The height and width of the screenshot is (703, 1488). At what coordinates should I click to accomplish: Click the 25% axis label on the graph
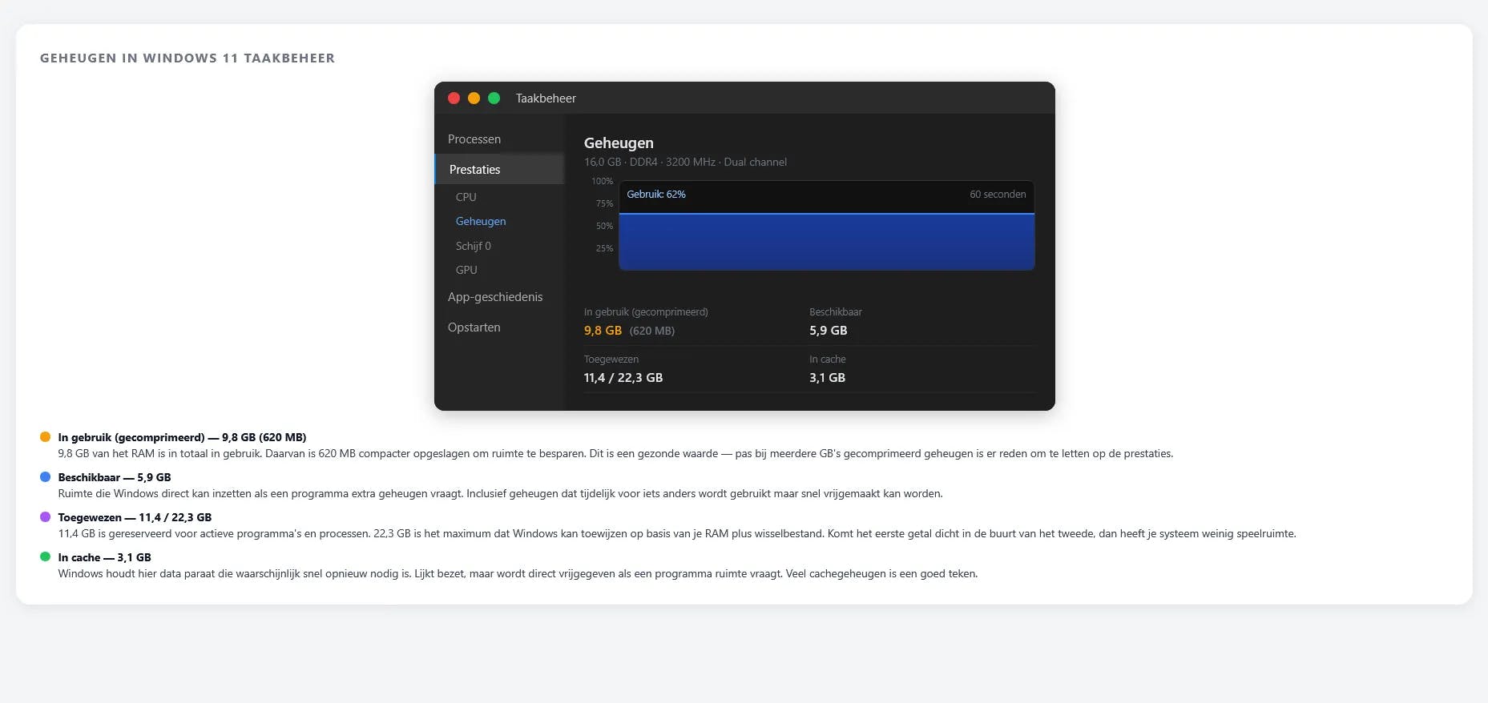[604, 248]
